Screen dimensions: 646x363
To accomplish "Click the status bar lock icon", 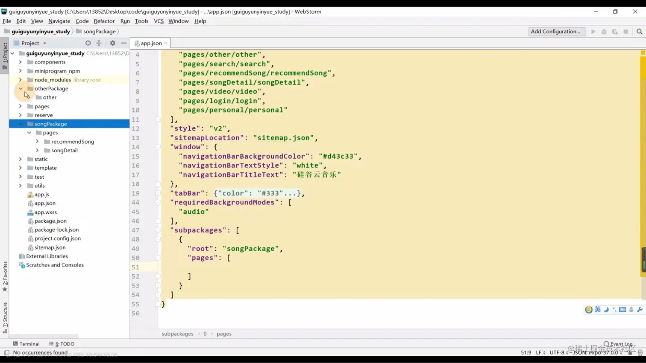I will coord(631,353).
